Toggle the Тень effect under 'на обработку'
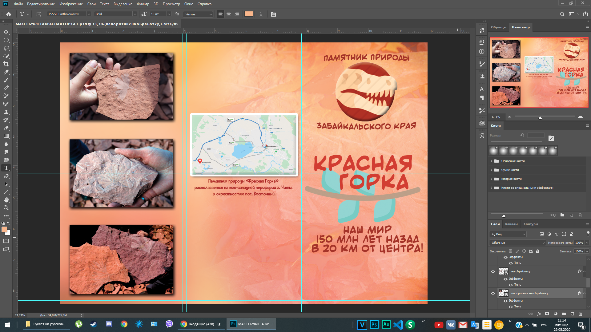This screenshot has height=332, width=591. pyautogui.click(x=511, y=285)
